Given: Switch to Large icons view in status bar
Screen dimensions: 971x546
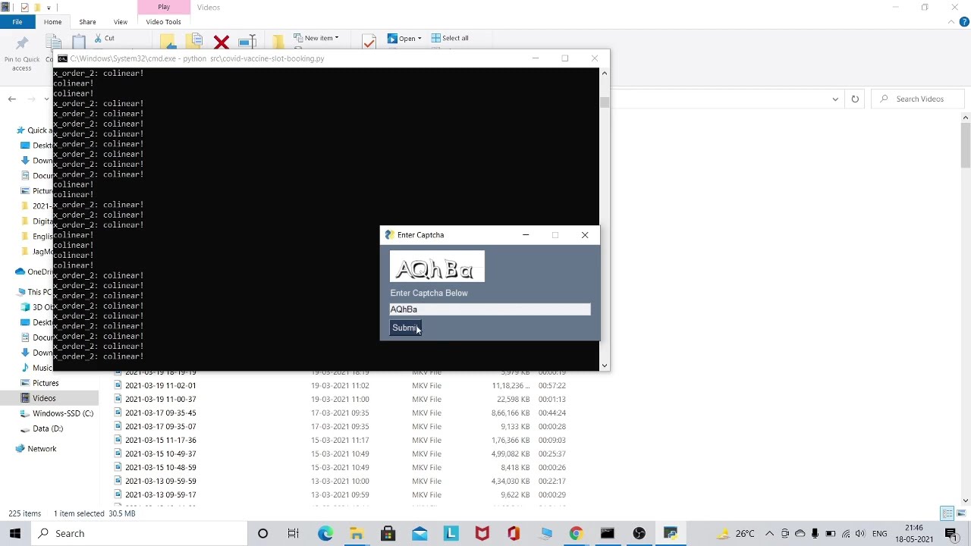Looking at the screenshot, I should click(961, 514).
